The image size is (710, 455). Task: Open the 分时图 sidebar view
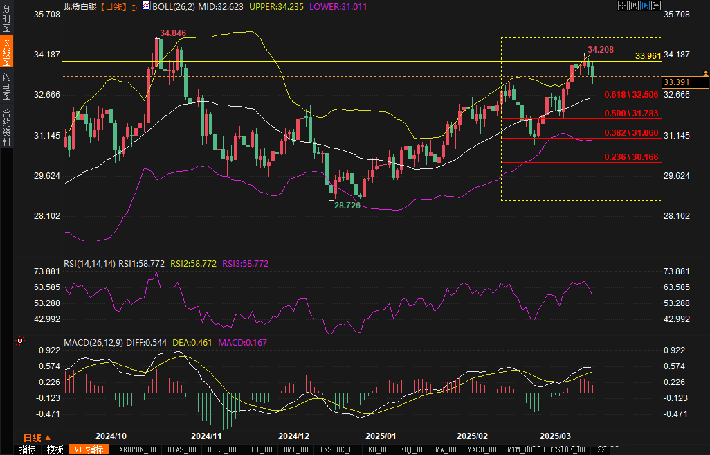tap(7, 19)
